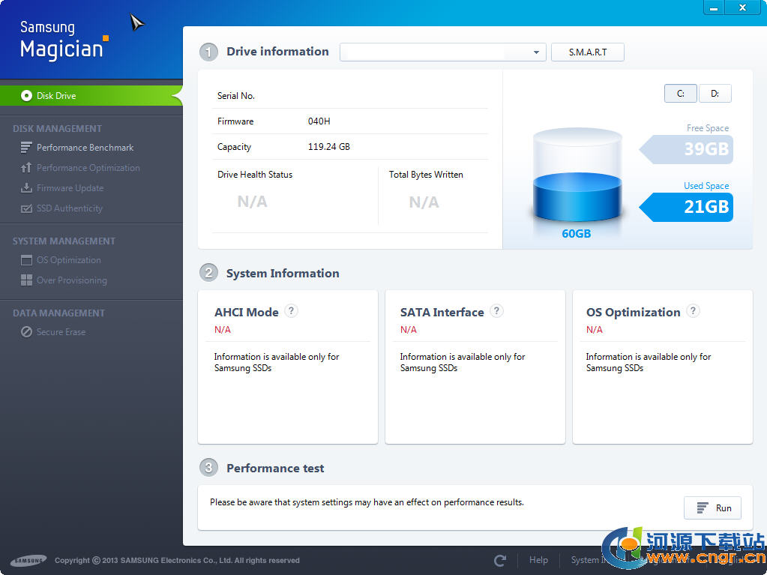Minimize the Samsung Magician window
The width and height of the screenshot is (767, 575).
click(x=713, y=7)
